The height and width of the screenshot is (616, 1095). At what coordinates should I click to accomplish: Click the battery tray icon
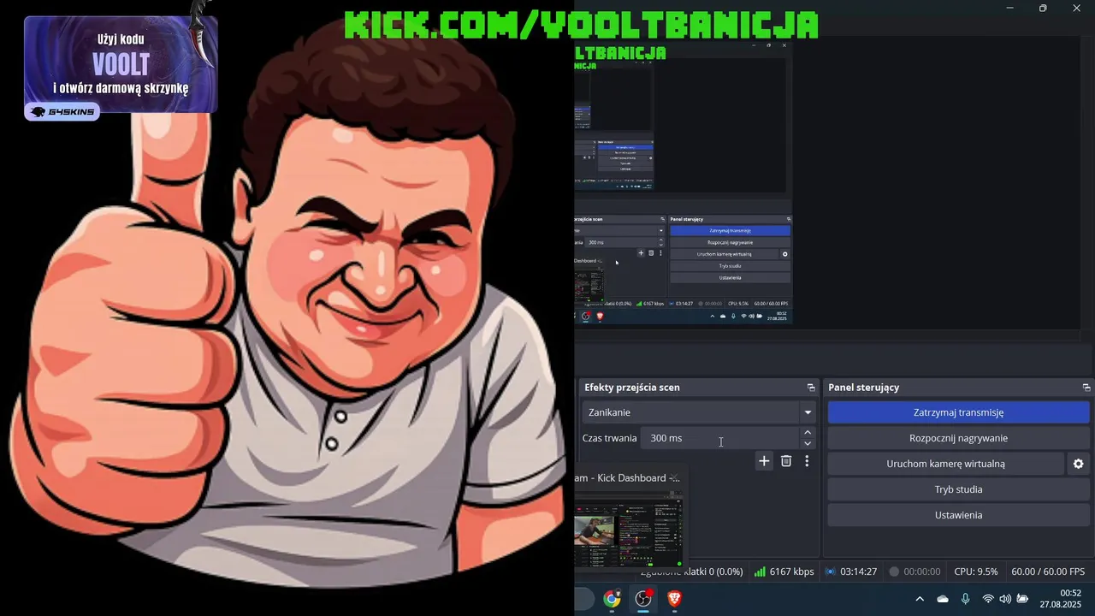point(1022,599)
